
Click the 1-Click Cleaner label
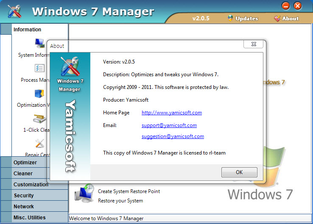(36, 130)
